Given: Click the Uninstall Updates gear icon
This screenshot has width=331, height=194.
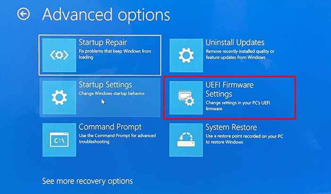Looking at the screenshot, I should pos(186,55).
